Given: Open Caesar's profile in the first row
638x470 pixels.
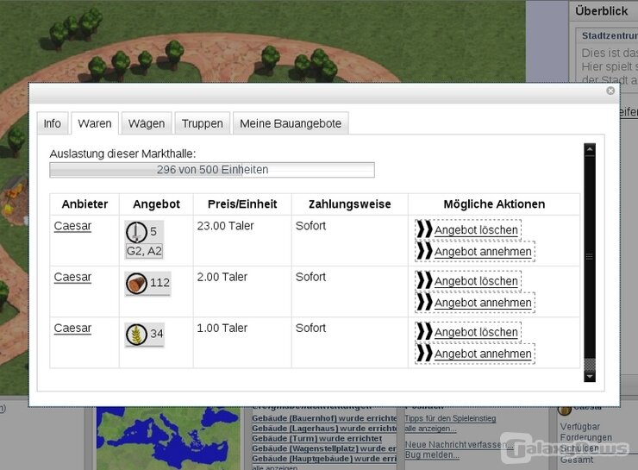Looking at the screenshot, I should click(x=72, y=226).
